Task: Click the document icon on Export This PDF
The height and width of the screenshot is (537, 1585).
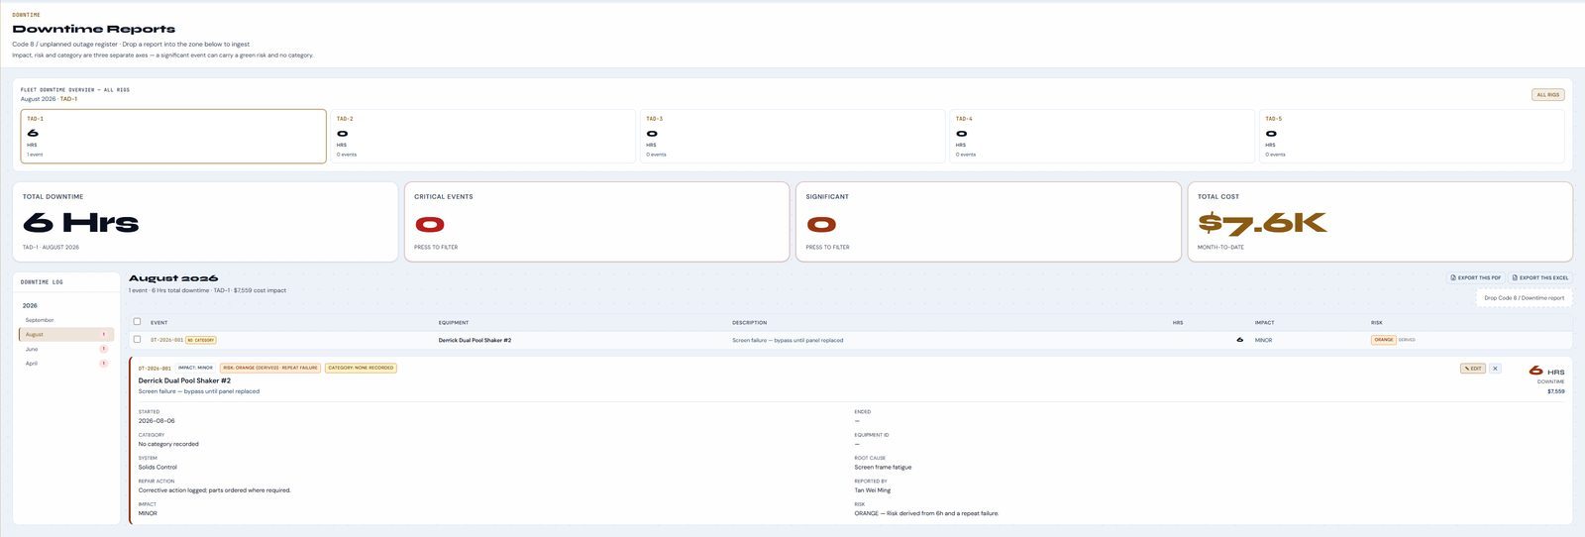Action: (x=1453, y=277)
